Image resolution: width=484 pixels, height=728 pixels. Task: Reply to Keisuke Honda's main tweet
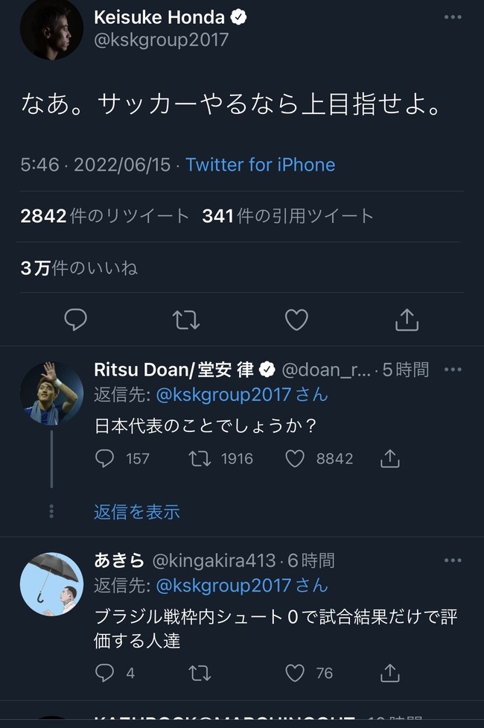[75, 320]
